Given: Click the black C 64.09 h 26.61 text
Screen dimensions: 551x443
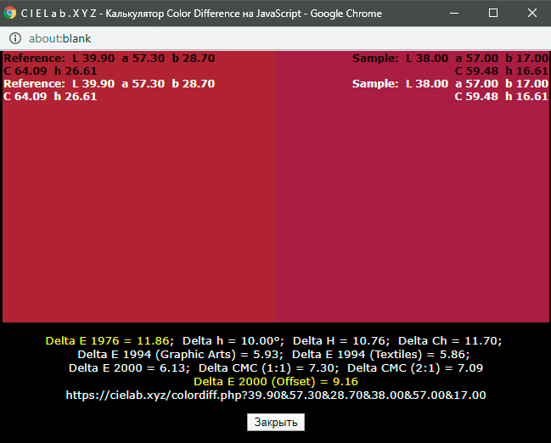Looking at the screenshot, I should click(50, 71).
